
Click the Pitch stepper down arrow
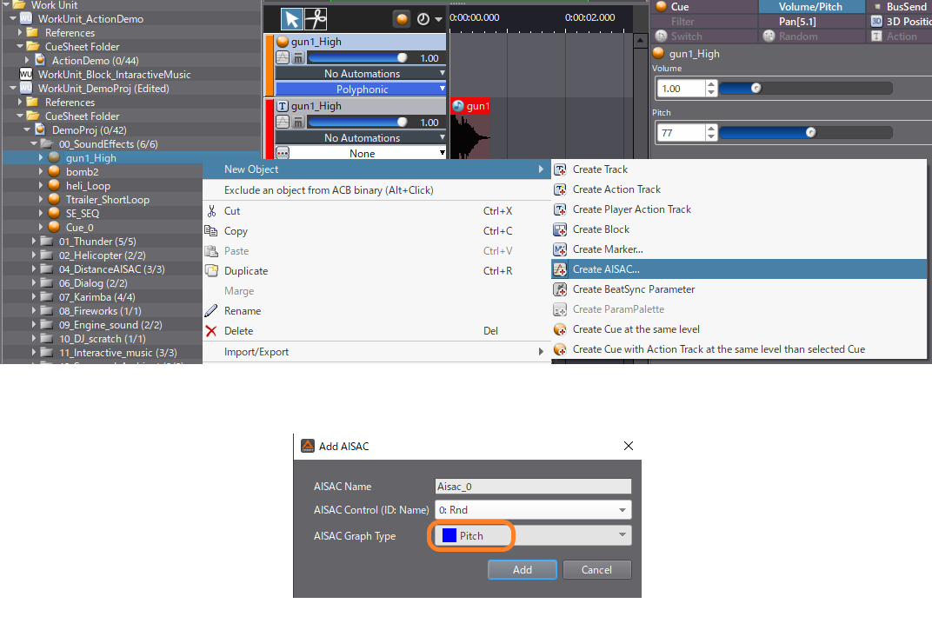coord(711,137)
